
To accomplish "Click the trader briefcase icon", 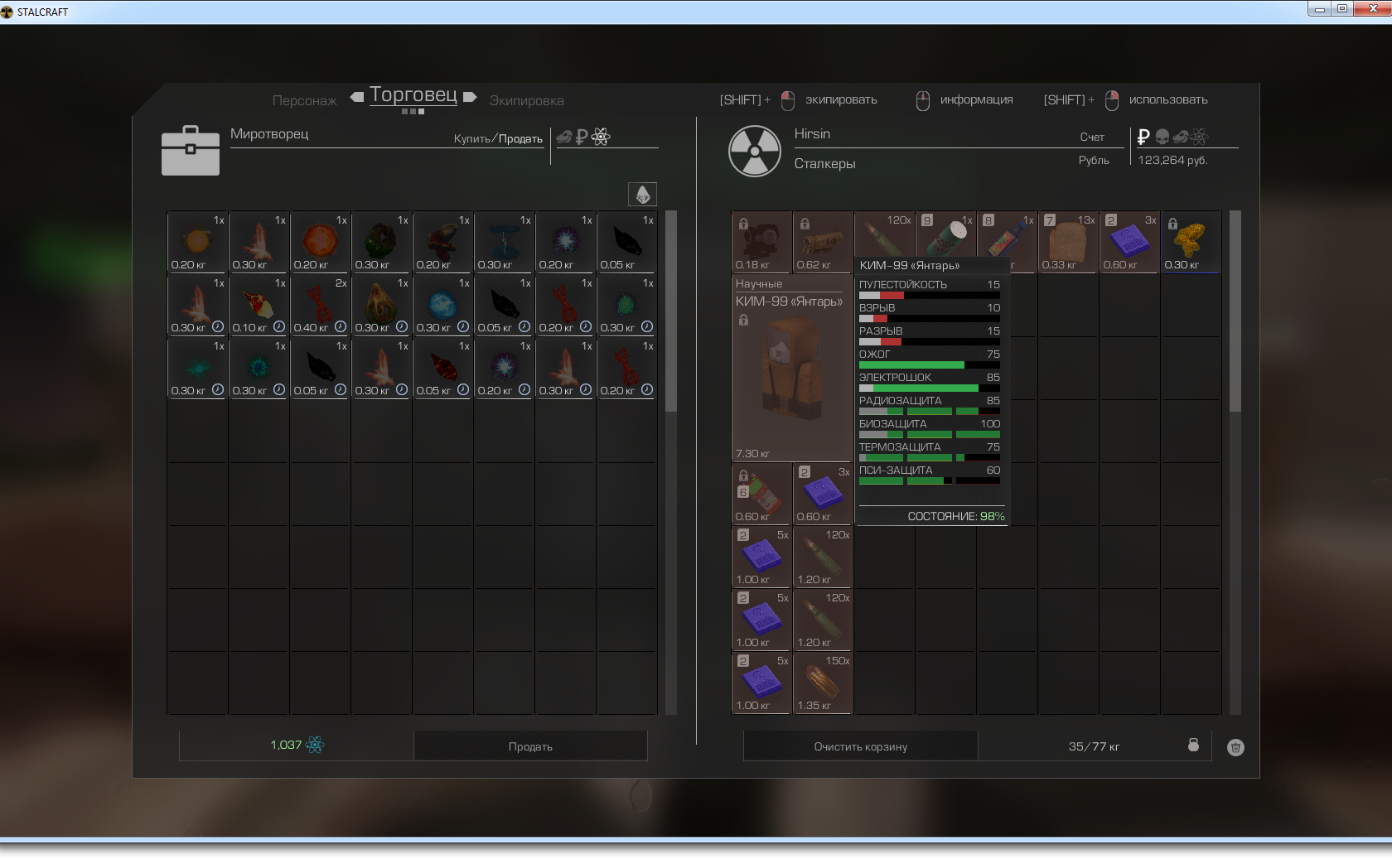I will pos(191,151).
